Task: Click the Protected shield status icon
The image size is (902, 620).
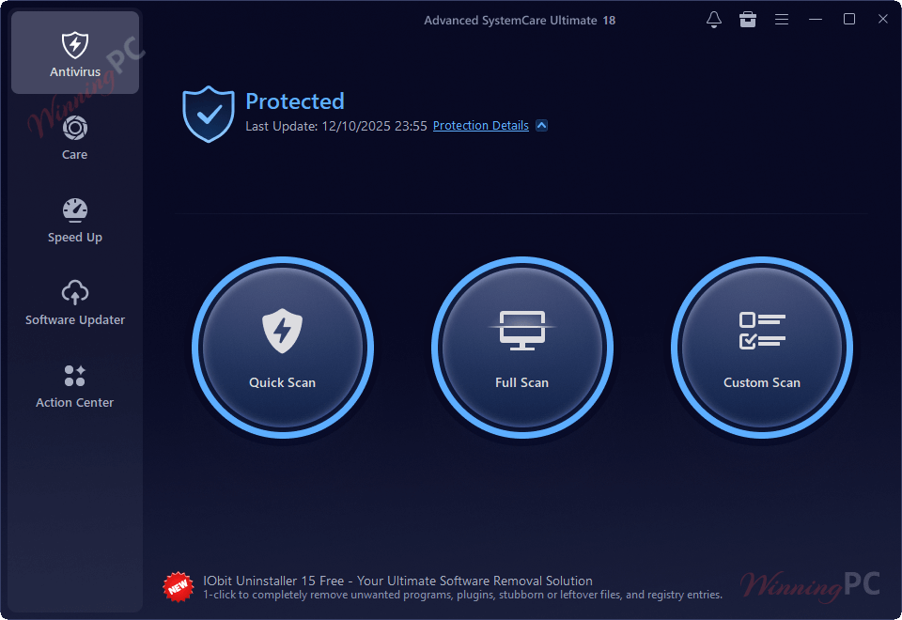Action: (209, 114)
